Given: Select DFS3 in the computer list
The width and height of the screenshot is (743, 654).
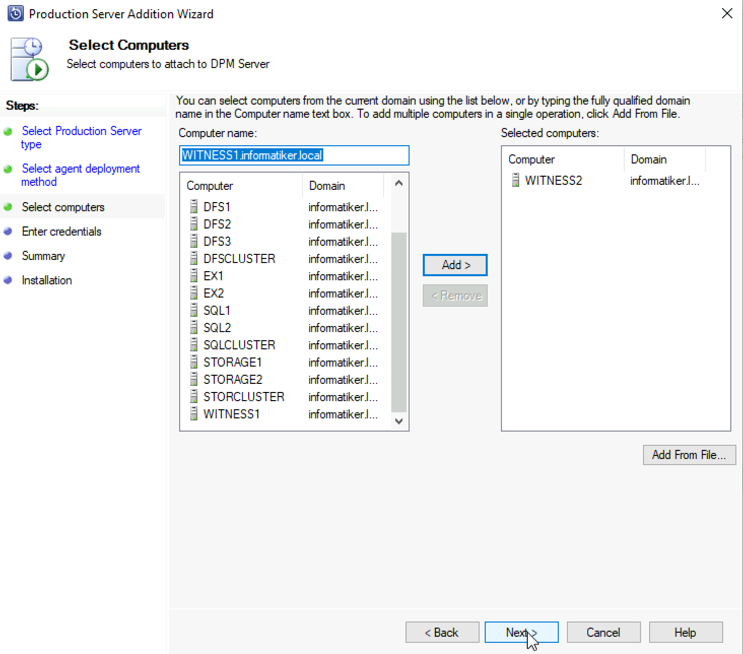Looking at the screenshot, I should click(217, 241).
